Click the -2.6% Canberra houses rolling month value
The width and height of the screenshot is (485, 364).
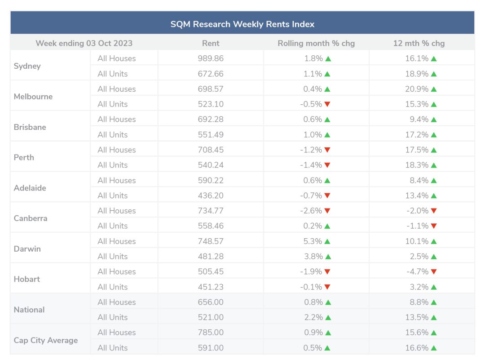(311, 211)
